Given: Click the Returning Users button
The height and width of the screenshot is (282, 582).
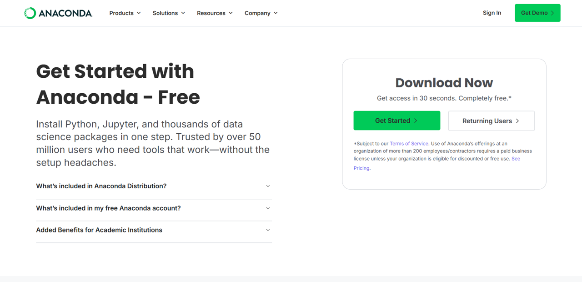Looking at the screenshot, I should [491, 121].
